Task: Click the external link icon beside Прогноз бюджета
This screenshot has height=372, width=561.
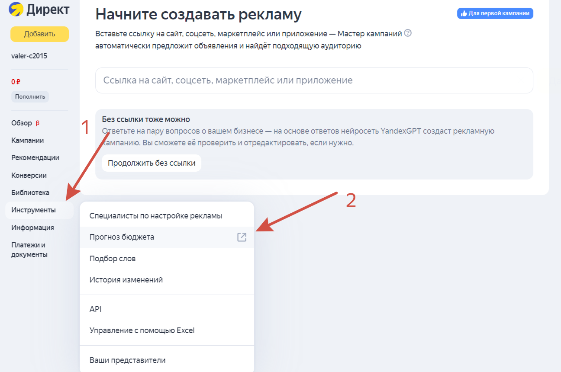Action: coord(242,237)
